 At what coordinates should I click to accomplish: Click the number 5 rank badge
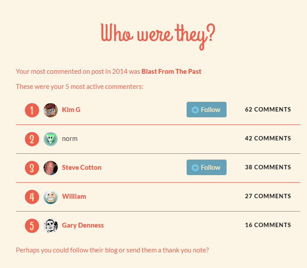(x=32, y=225)
